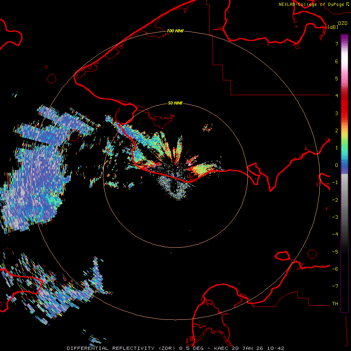Screen dimensions: 351x351
Task: Click the 0 value on the color scale
Action: point(337,165)
